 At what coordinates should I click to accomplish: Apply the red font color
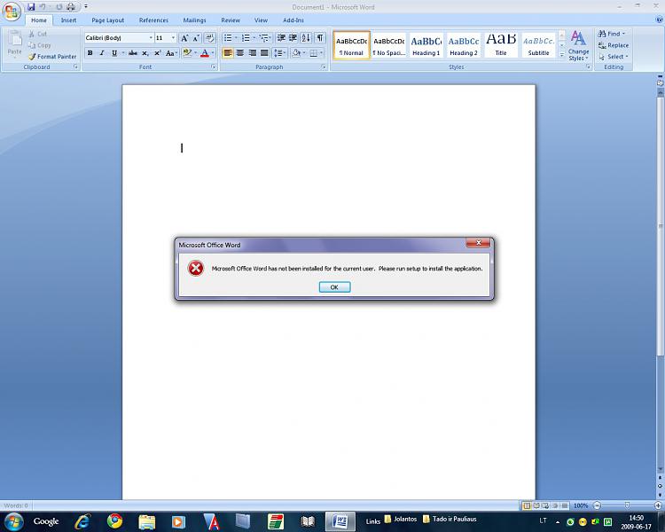pyautogui.click(x=205, y=53)
